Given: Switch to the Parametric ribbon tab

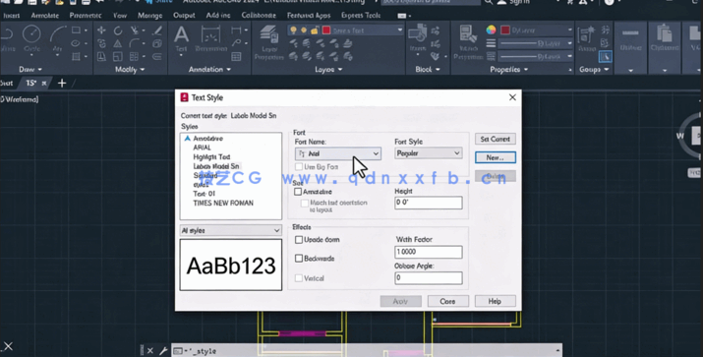Looking at the screenshot, I should coord(86,16).
